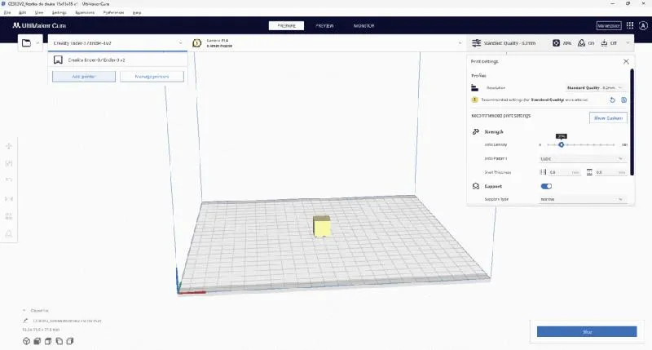Close the Print settings panel
The image size is (652, 350).
[x=626, y=61]
